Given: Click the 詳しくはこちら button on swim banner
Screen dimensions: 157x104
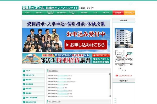Looking at the screenshot, I should pyautogui.click(x=101, y=55).
